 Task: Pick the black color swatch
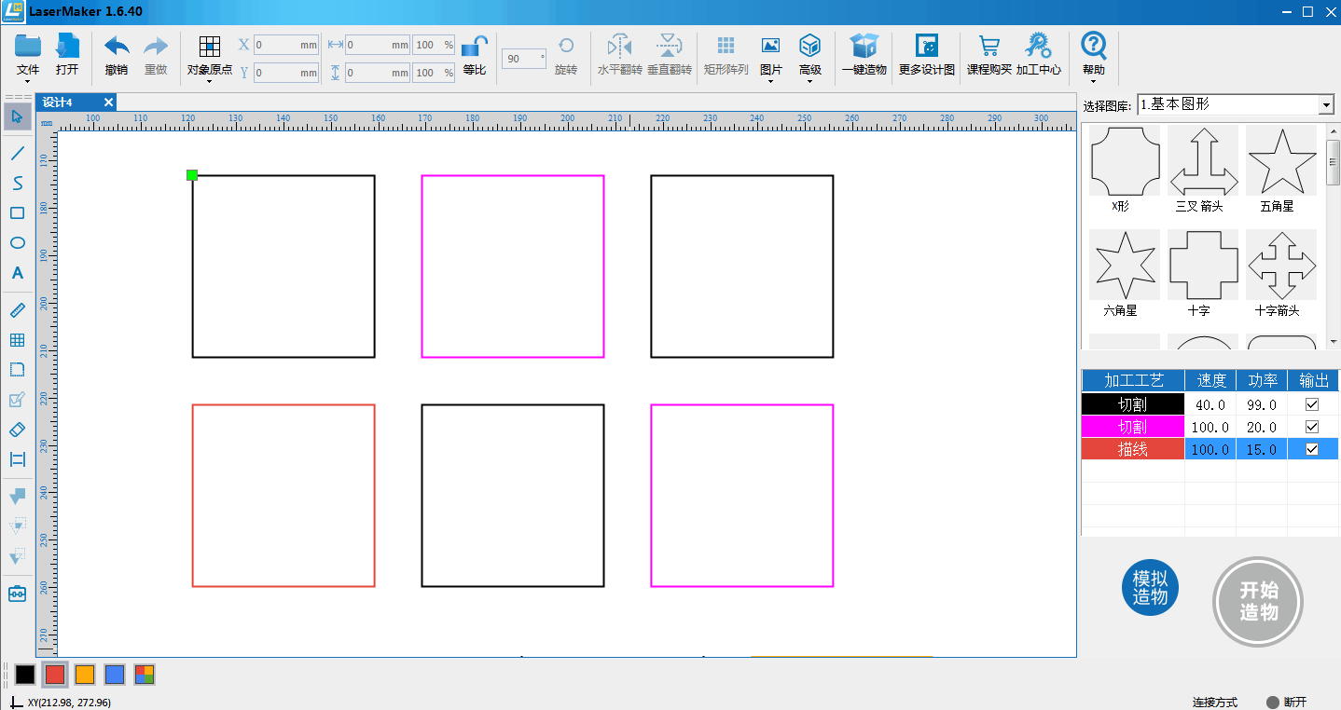click(25, 675)
